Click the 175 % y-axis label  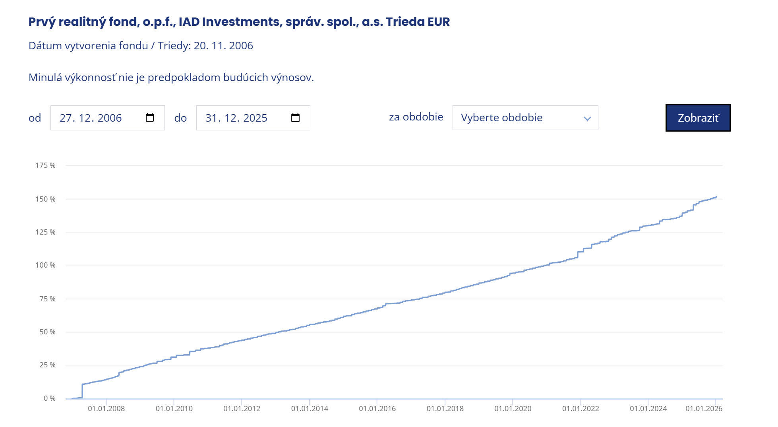point(45,165)
